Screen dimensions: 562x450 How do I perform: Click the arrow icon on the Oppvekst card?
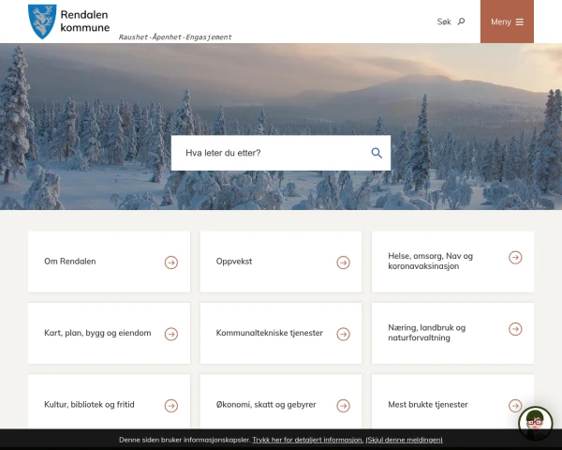[344, 262]
